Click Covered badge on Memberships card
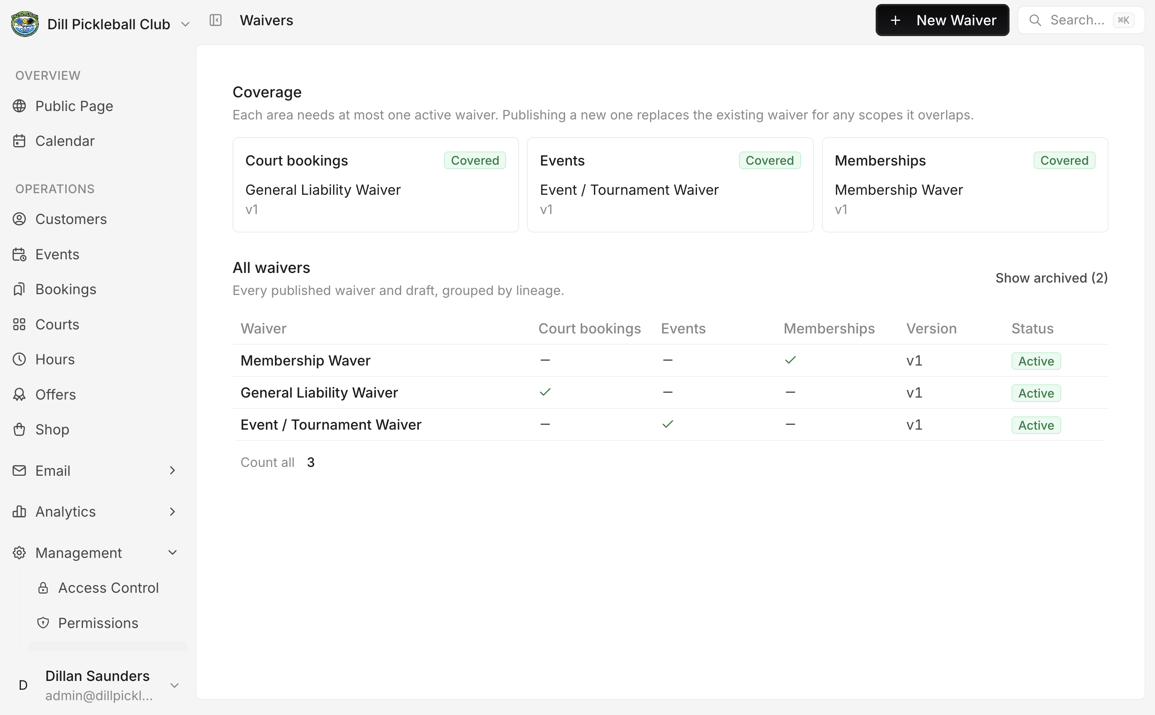This screenshot has height=715, width=1155. click(x=1064, y=160)
